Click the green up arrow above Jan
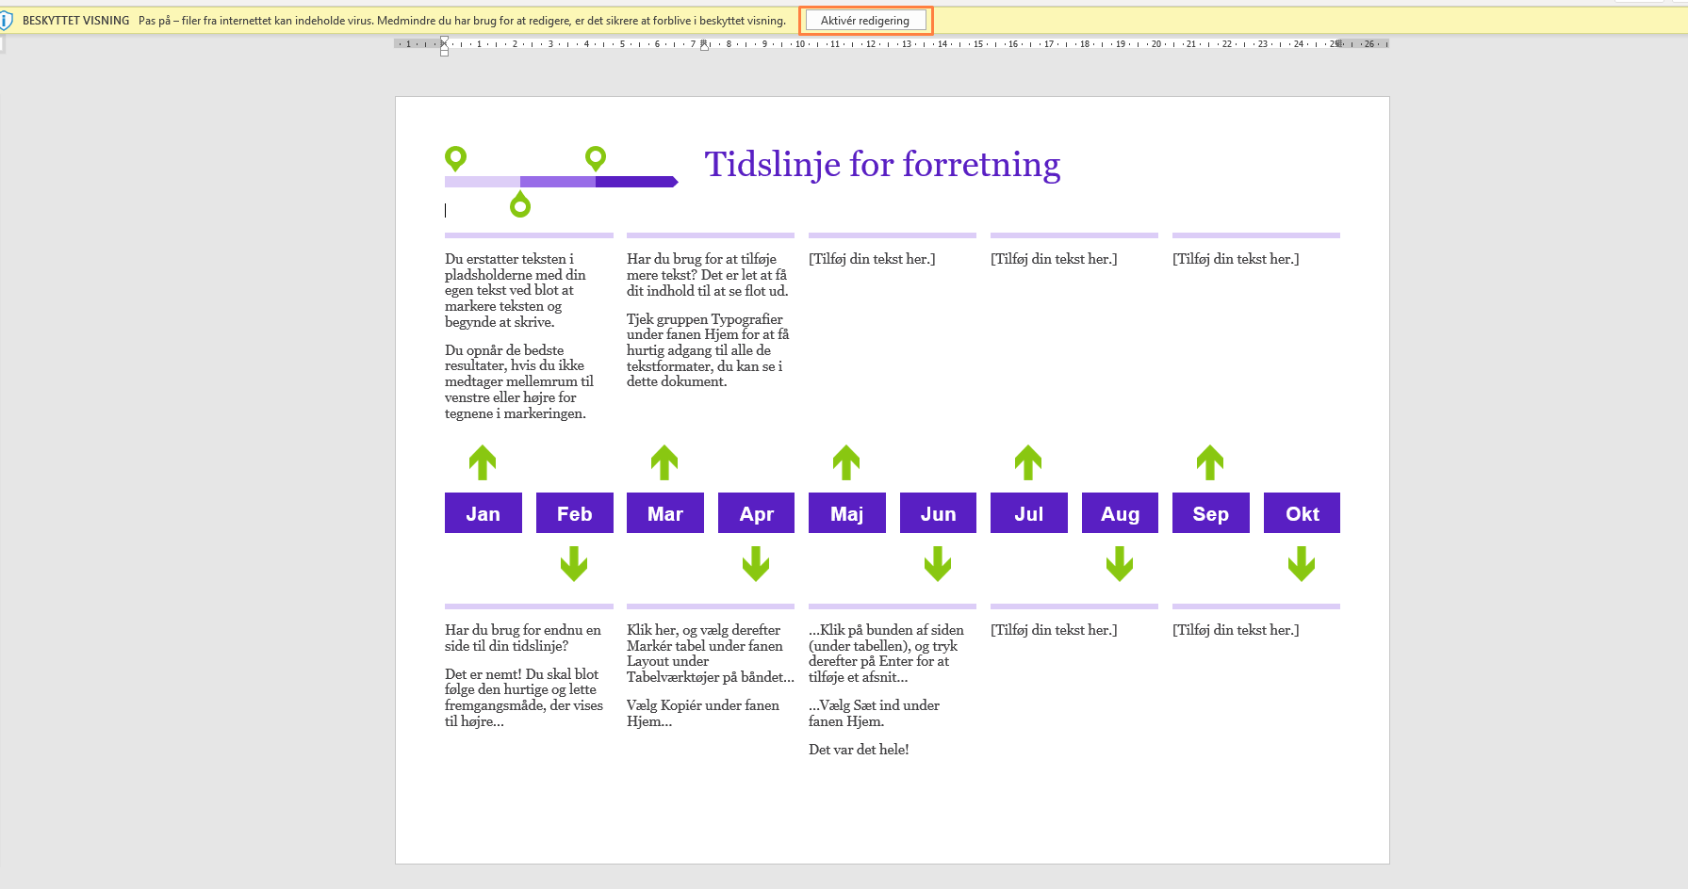Screen dimensions: 1688x889 pos(483,462)
